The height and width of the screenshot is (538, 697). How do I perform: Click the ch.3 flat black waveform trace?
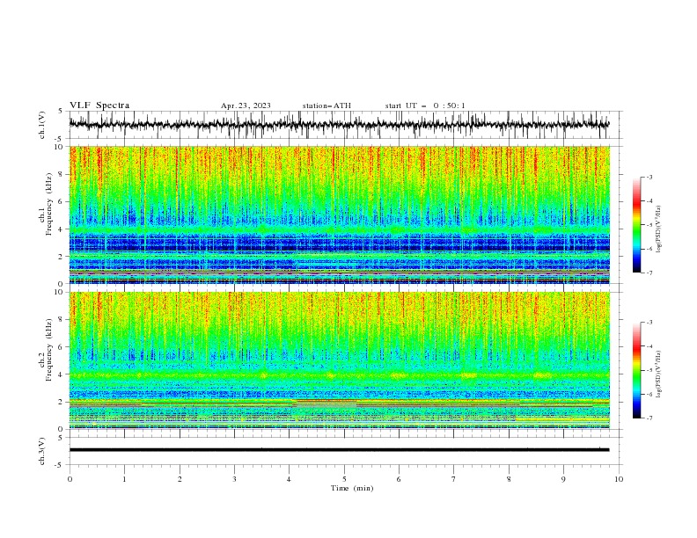pos(339,450)
